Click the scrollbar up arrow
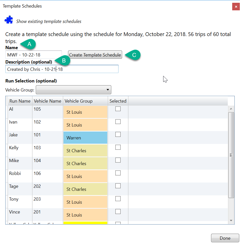This screenshot has height=243, width=240. point(231,108)
